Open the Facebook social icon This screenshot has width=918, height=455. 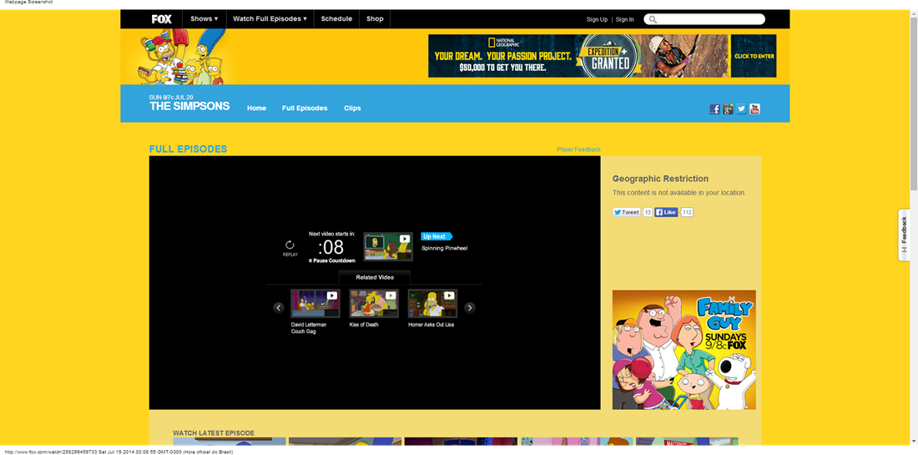tap(714, 109)
